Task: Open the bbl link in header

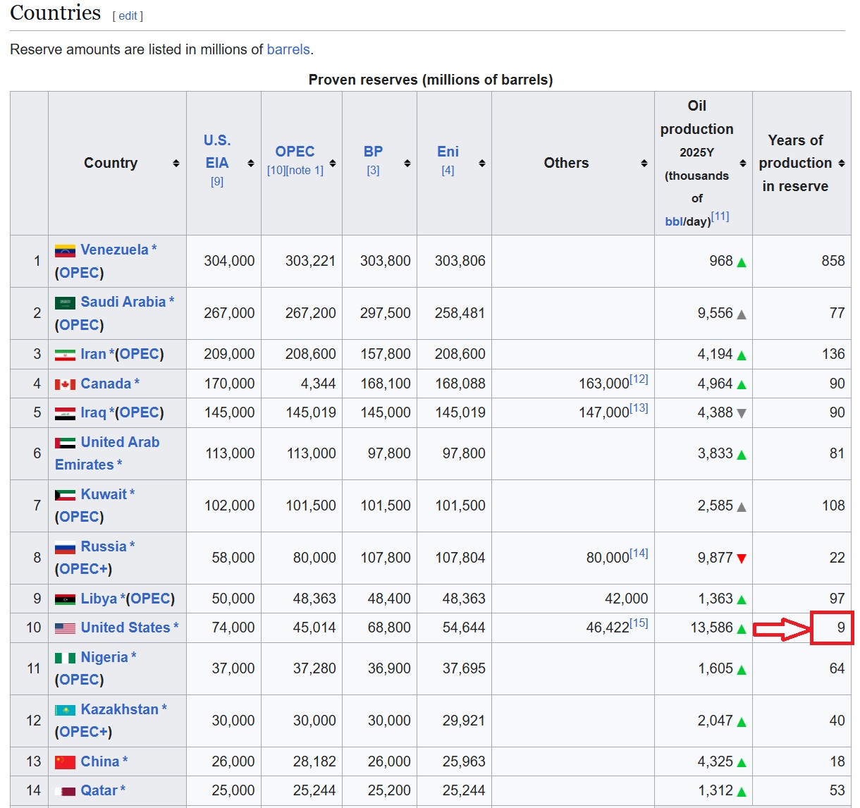Action: [x=674, y=221]
